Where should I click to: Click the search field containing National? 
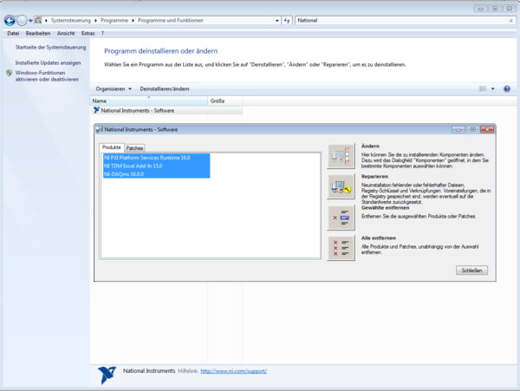point(402,21)
